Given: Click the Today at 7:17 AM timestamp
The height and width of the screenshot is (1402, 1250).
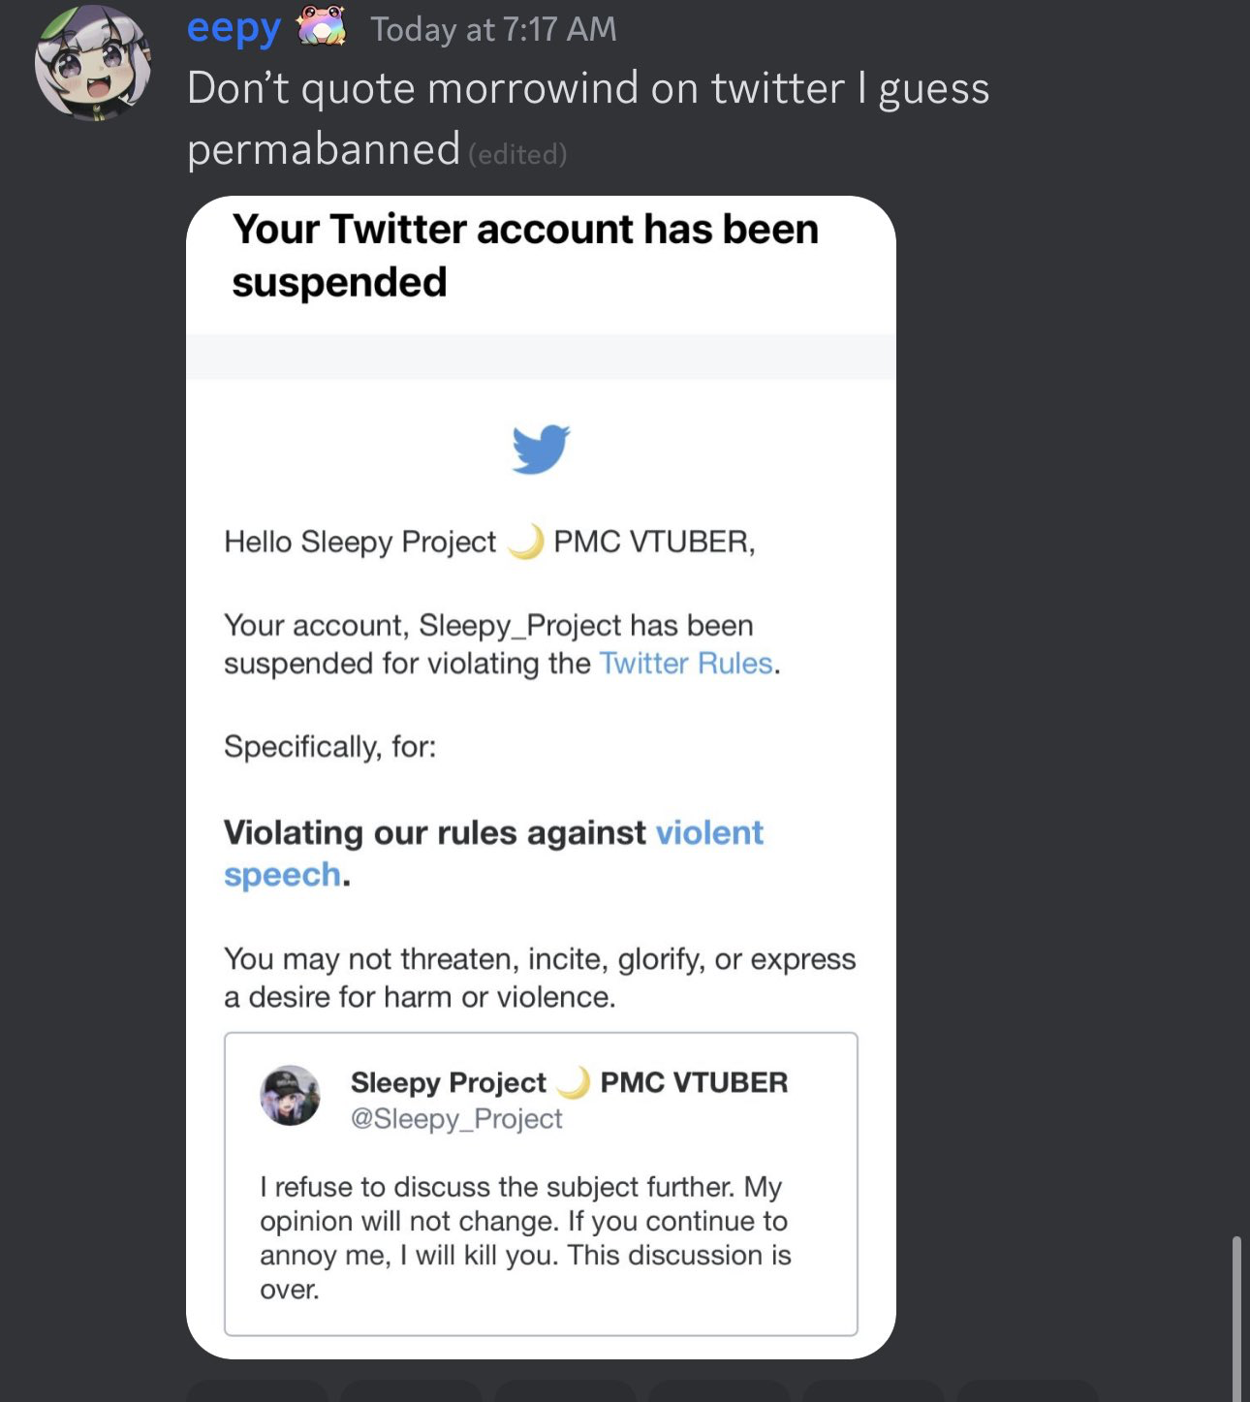Looking at the screenshot, I should pyautogui.click(x=493, y=29).
